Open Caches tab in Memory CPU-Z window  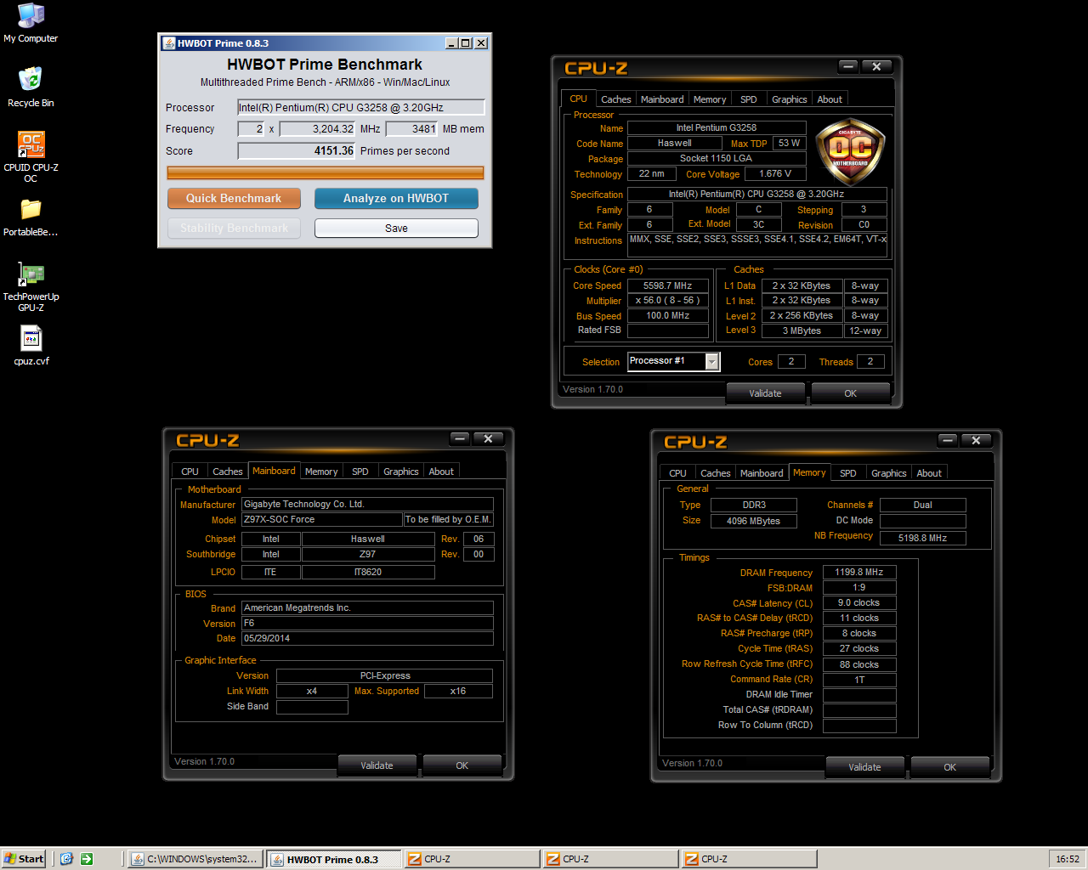716,473
